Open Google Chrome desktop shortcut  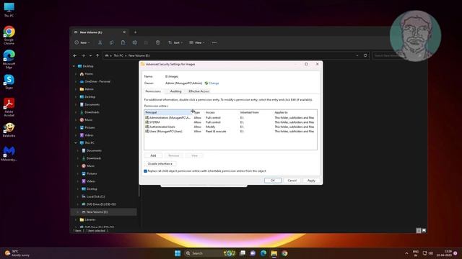(x=9, y=35)
